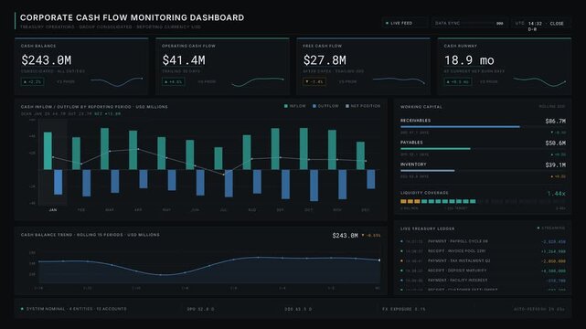Click the Operating Cash Flow sparkline
586x329 pixels.
tap(258, 81)
